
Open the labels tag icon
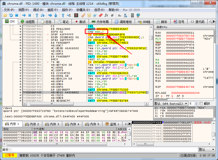(x=95, y=15)
